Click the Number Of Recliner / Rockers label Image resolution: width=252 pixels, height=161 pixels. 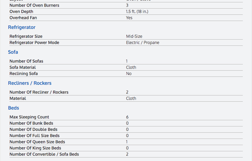tap(39, 92)
